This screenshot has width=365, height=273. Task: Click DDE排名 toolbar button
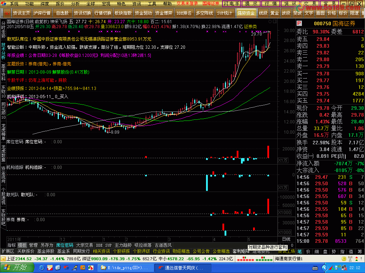tap(184, 13)
